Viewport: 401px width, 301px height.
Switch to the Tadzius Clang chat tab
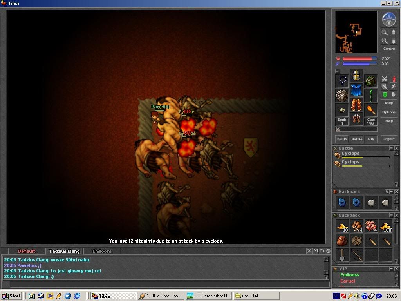[x=64, y=251]
